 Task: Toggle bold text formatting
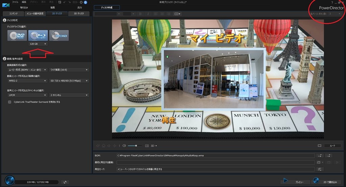tap(140, 14)
